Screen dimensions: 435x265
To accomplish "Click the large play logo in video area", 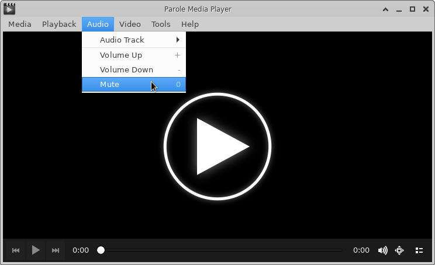I will (x=217, y=146).
